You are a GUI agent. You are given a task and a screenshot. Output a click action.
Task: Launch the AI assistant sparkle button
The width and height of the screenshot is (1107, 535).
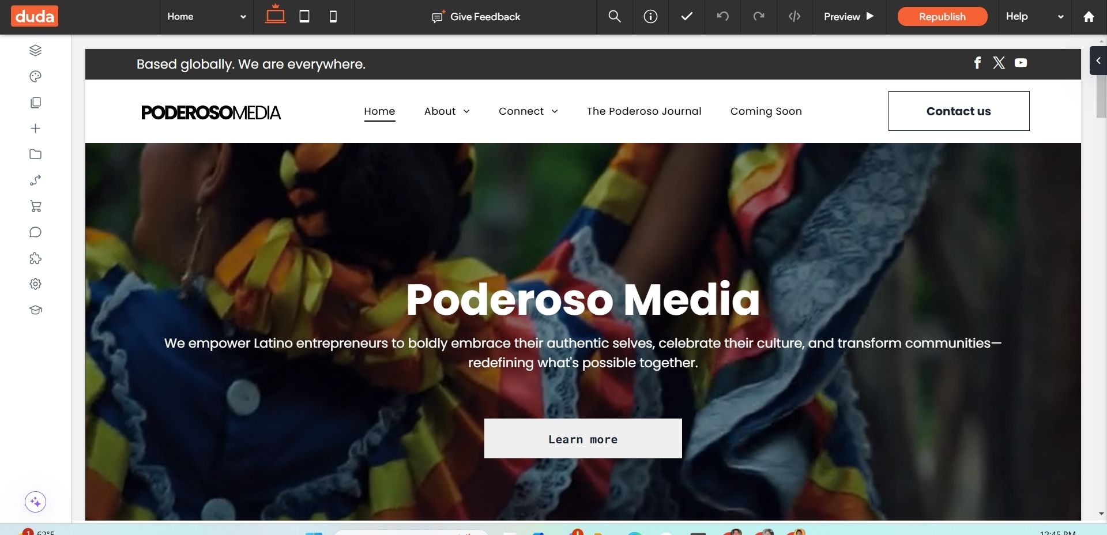coord(35,502)
